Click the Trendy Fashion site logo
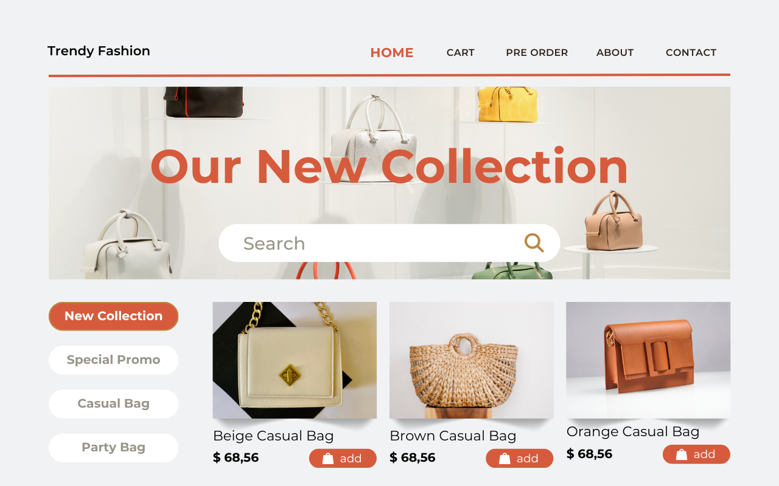This screenshot has height=486, width=779. pos(99,51)
